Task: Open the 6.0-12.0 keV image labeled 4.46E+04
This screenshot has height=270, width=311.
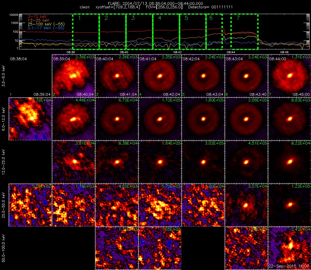Action: coord(73,119)
